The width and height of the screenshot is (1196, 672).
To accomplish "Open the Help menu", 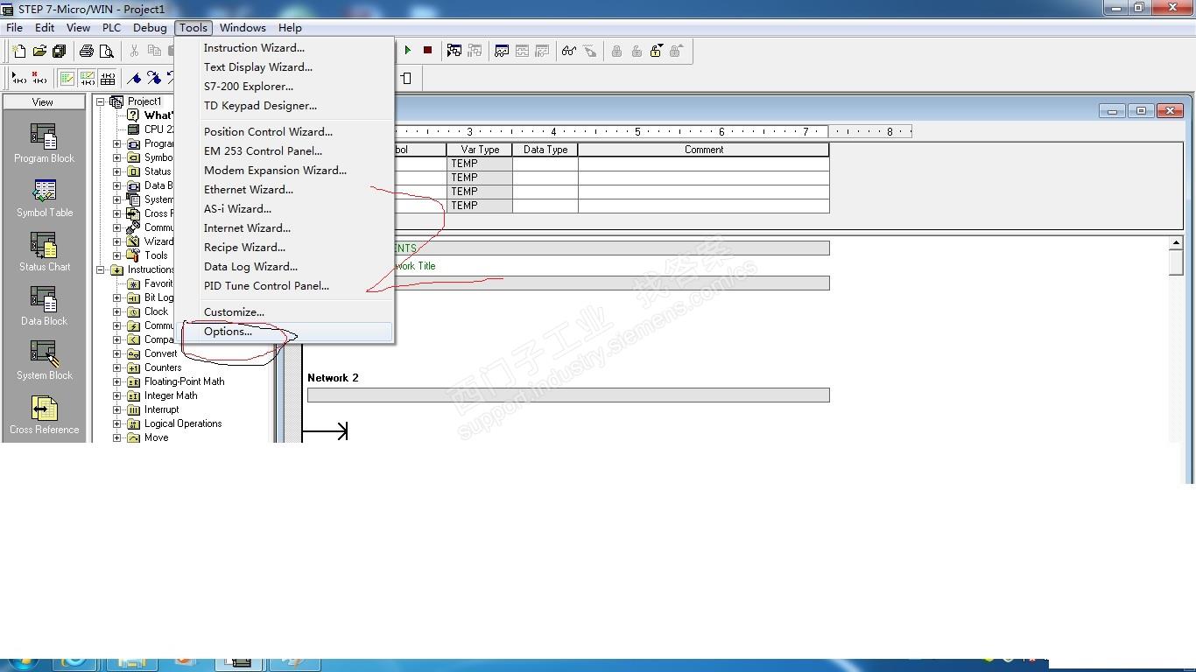I will [x=290, y=28].
